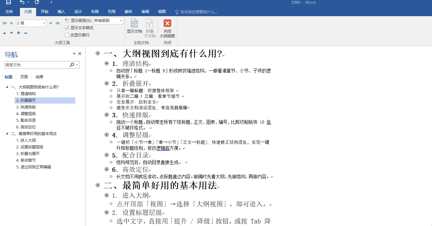The width and height of the screenshot is (432, 226).
Task: Demote heading to body text with double-right-arrow
Action: (x=58, y=23)
